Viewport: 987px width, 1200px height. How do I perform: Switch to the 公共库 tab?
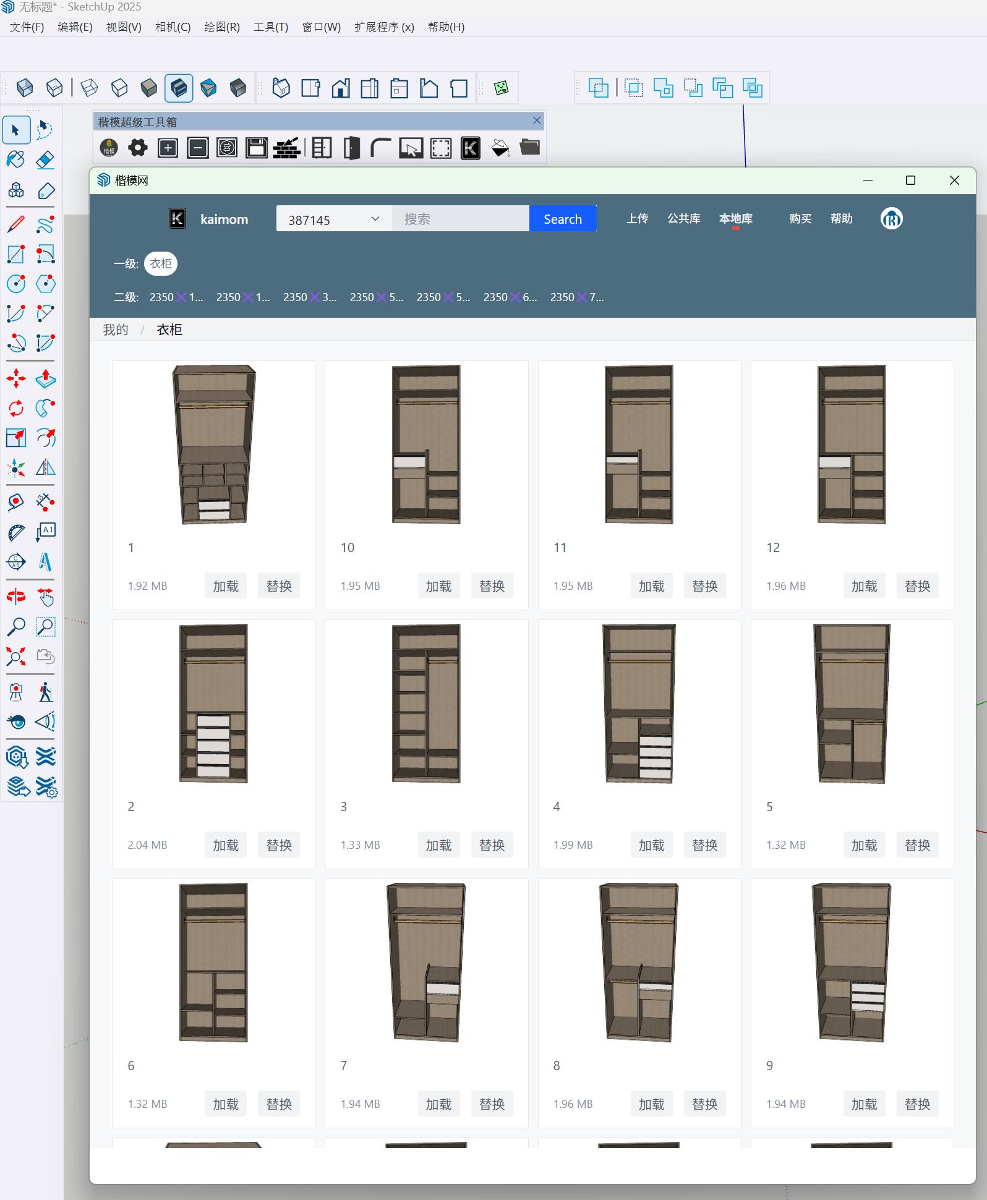click(x=683, y=219)
